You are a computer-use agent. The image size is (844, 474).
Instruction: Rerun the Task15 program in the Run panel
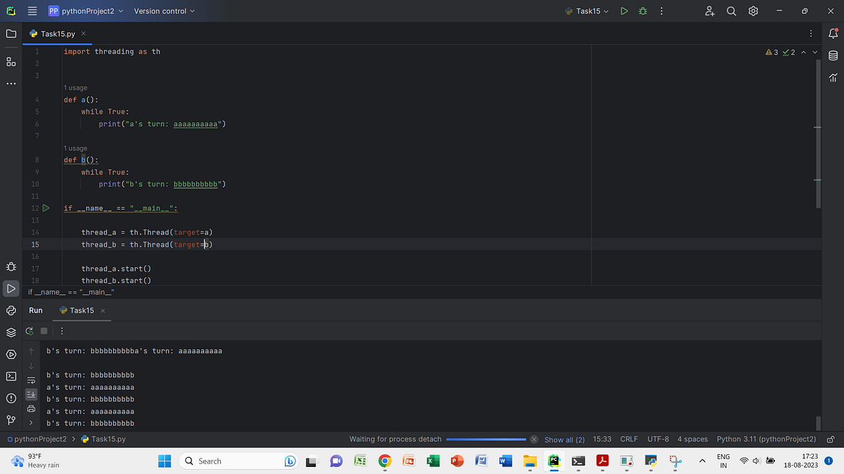coord(29,331)
